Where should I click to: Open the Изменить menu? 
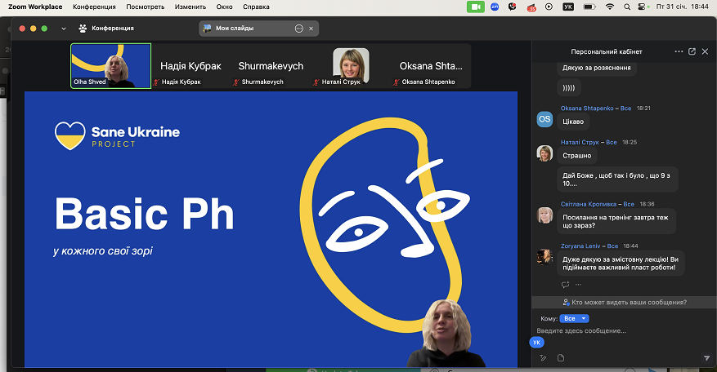pyautogui.click(x=190, y=7)
